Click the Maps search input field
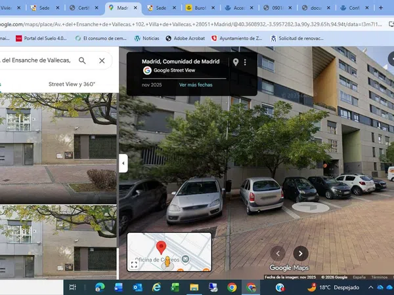The width and height of the screenshot is (394, 295). click(36, 60)
